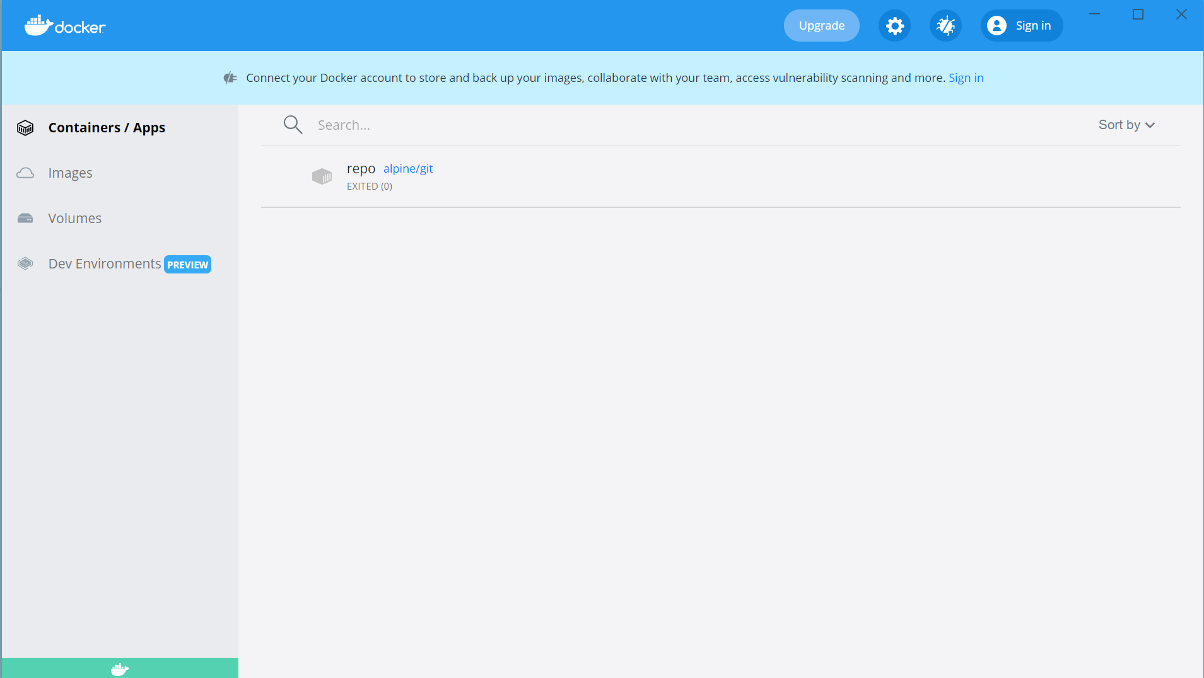Click the user avatar icon
The width and height of the screenshot is (1204, 678).
pyautogui.click(x=997, y=26)
